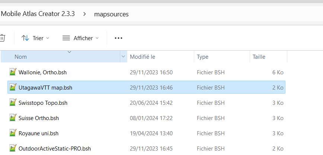This screenshot has width=323, height=155.
Task: Click the Suisse Ortho.bsh file icon
Action: [x=13, y=118]
